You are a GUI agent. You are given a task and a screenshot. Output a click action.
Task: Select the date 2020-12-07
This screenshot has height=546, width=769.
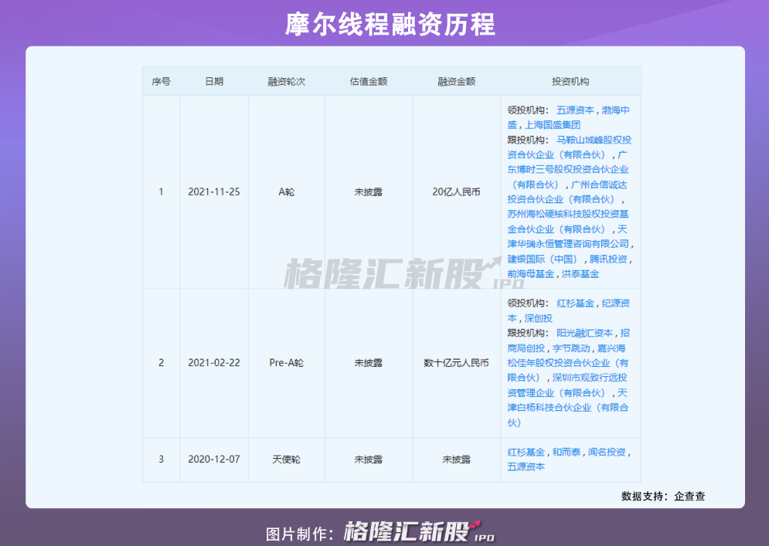point(214,460)
